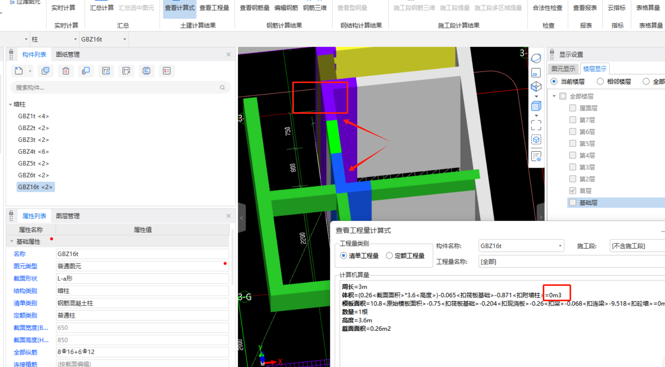The image size is (665, 367).
Task: Click the 合法性检查 button
Action: click(547, 7)
